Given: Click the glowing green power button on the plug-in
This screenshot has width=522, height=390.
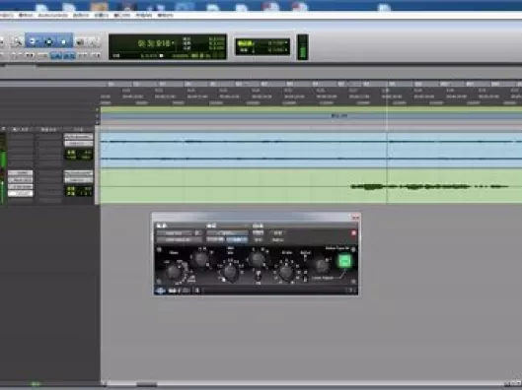Looking at the screenshot, I should 344,261.
